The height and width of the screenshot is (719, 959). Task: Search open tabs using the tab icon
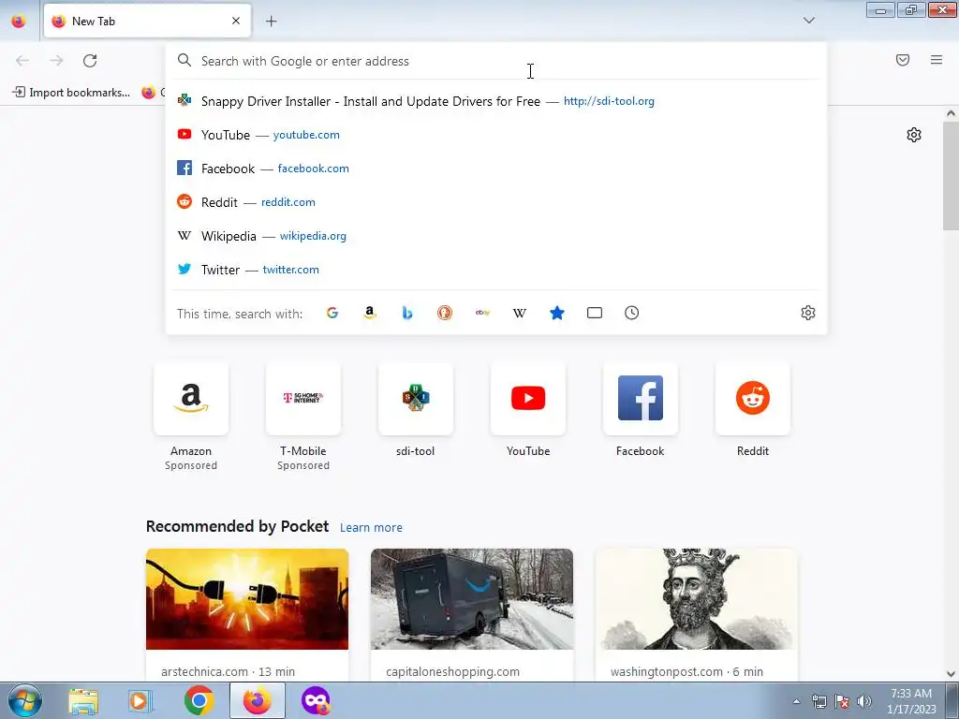coord(595,313)
